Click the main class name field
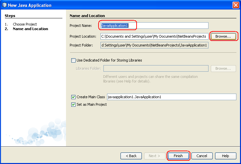The image size is (241, 164). pos(171,97)
